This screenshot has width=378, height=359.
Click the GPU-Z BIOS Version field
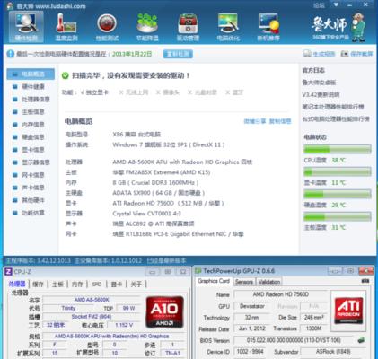pos(294,340)
